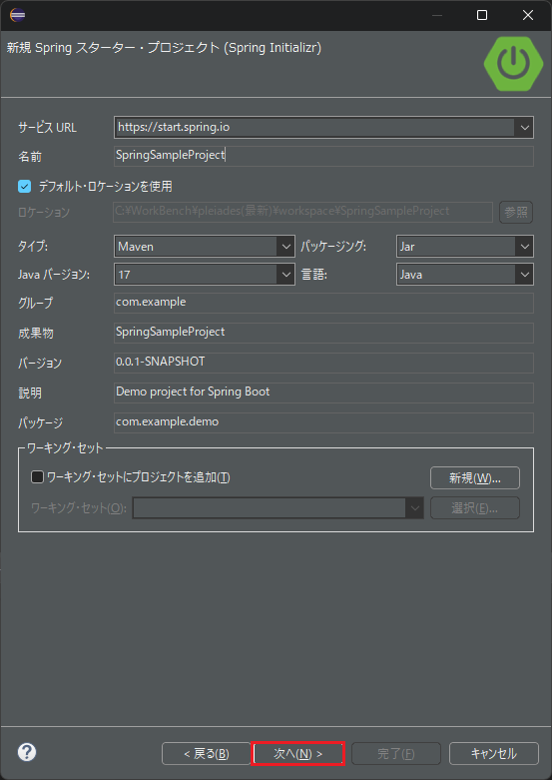This screenshot has width=552, height=780.
Task: Enable ワーキング・セットにプロジェクトを追加 checkbox
Action: click(x=37, y=477)
